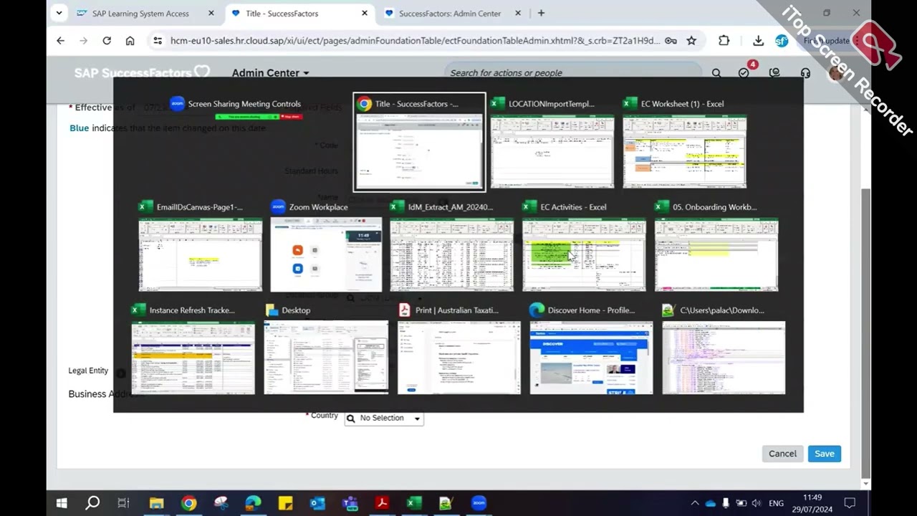The height and width of the screenshot is (516, 917).
Task: Open the Chrome extensions menu
Action: (x=724, y=41)
